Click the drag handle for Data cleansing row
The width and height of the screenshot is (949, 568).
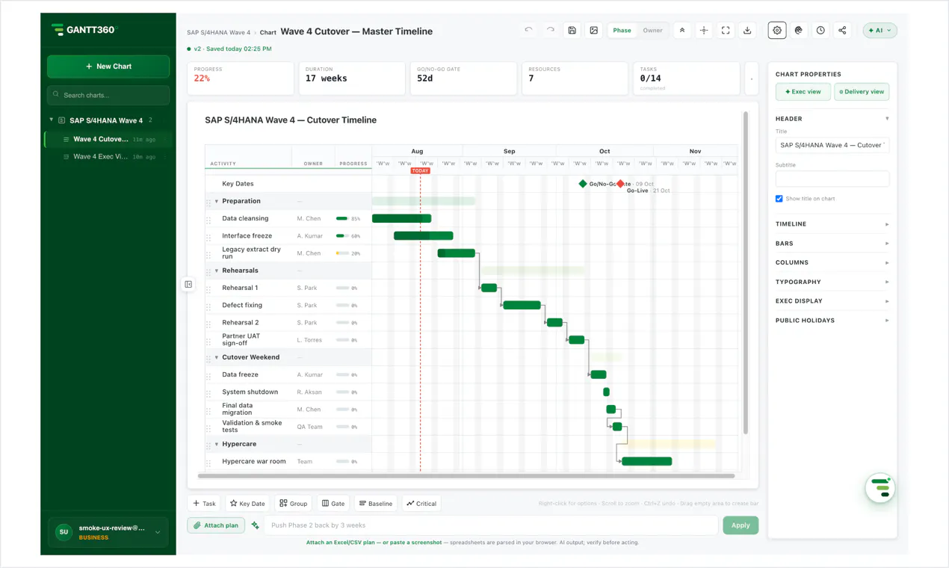[208, 219]
